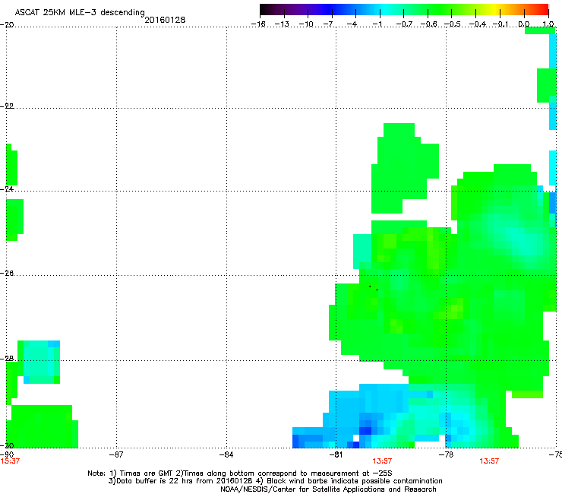Screen dimensions: 562x494
Task: Click the -16 label on the color scale
Action: point(258,24)
